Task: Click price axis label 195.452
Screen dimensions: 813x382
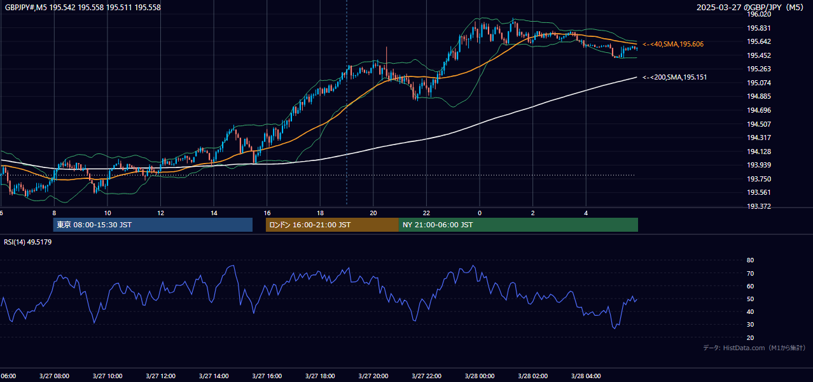Action: coord(758,55)
